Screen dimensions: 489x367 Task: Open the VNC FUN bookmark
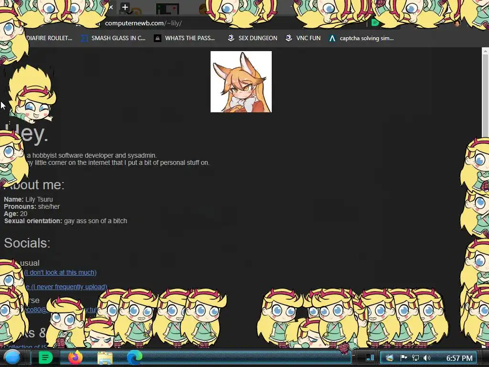click(303, 38)
